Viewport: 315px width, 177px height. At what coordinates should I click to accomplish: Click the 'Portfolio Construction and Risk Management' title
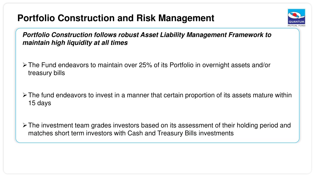(116, 18)
